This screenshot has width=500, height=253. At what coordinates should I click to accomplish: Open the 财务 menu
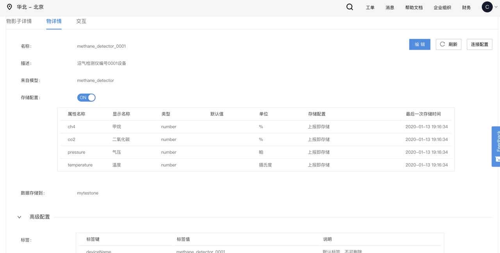tap(466, 7)
